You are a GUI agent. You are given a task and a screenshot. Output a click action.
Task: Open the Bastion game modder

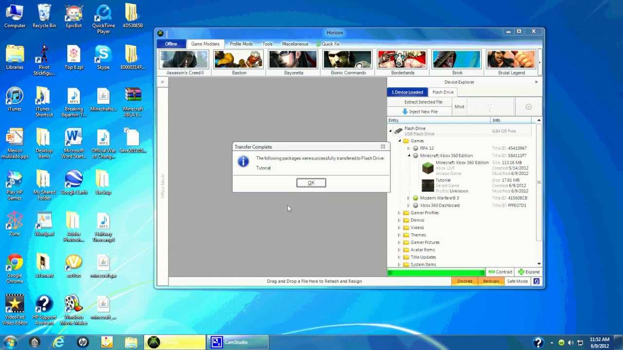pyautogui.click(x=239, y=63)
